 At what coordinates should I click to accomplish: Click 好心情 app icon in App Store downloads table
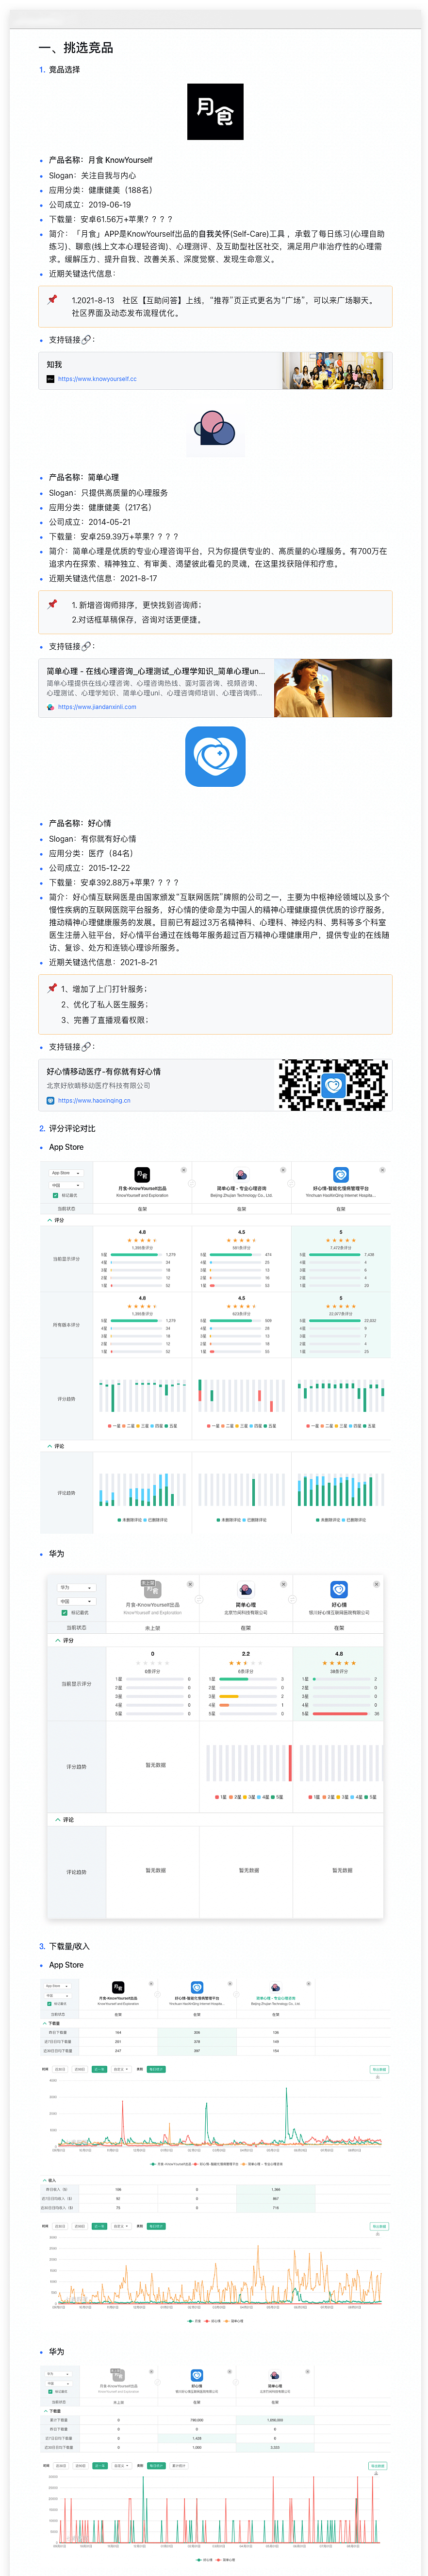[x=197, y=1987]
